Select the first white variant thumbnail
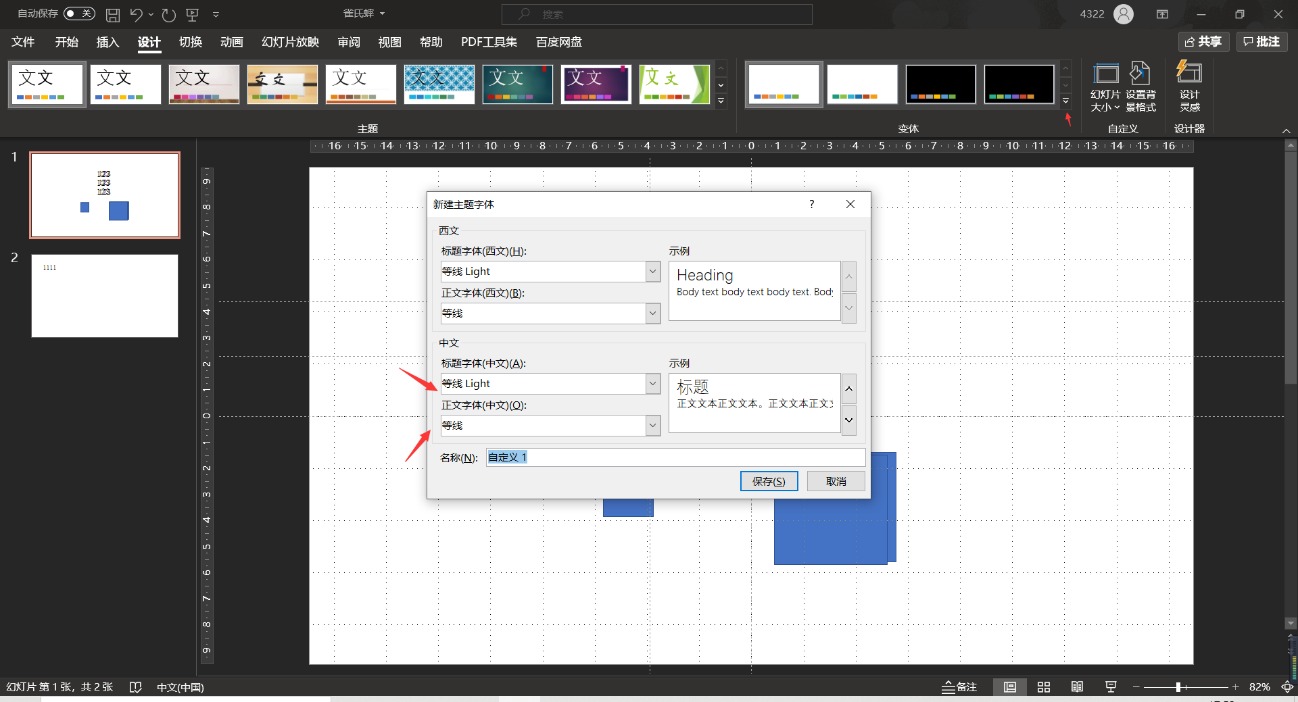The width and height of the screenshot is (1298, 702). click(784, 84)
